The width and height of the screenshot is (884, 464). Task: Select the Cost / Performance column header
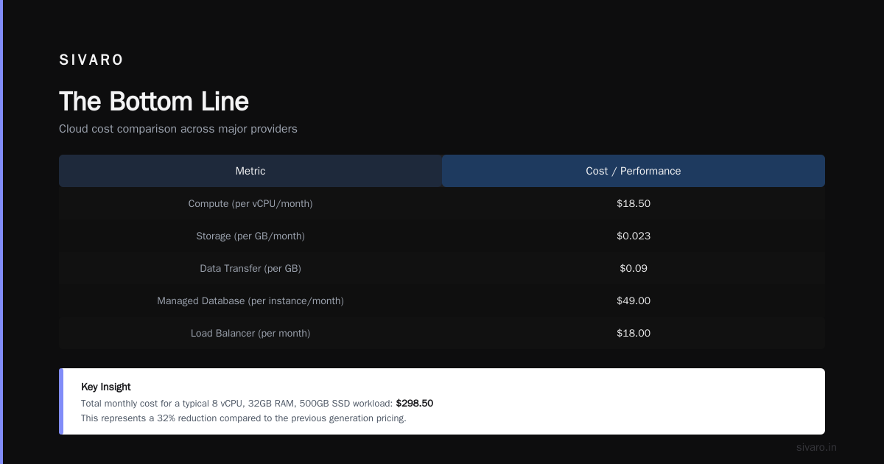[x=634, y=171]
